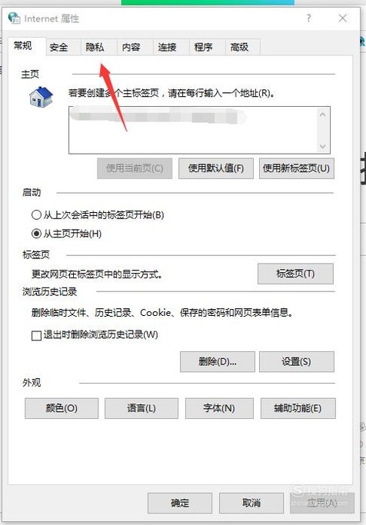
Task: Enable the 退出时删除浏览历史记录 checkbox
Action: pyautogui.click(x=36, y=335)
